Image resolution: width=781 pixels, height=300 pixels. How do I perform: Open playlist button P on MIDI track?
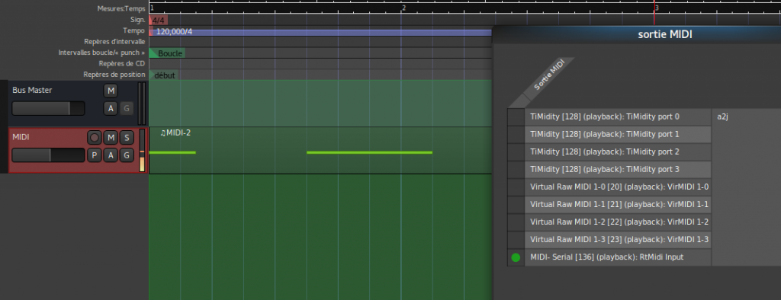coord(94,155)
